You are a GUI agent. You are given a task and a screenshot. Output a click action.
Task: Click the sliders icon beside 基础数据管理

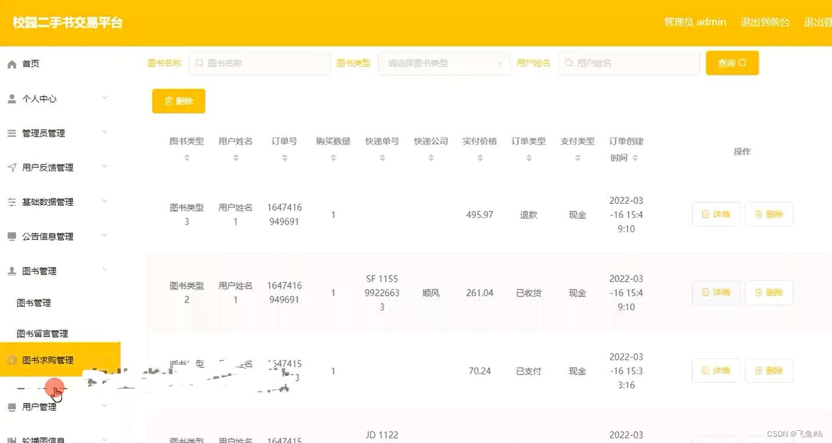[12, 202]
